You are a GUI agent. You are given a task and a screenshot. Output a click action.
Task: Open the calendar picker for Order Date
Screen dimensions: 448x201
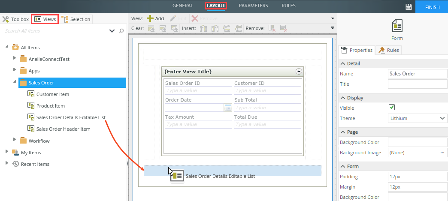point(228,108)
